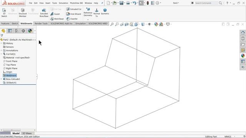Open View Settings monitor icon
The width and height of the screenshot is (246, 138).
click(x=168, y=24)
